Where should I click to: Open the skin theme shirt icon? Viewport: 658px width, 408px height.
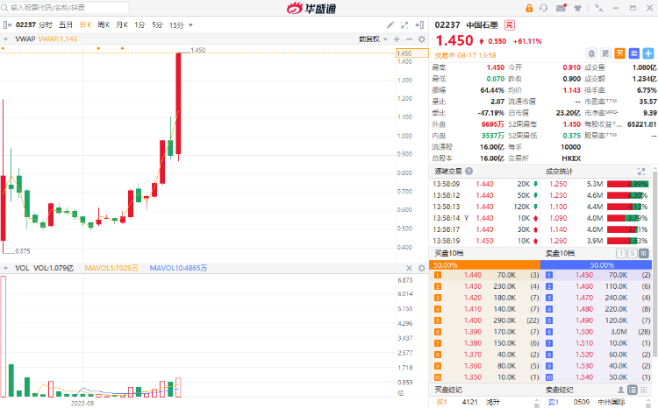577,8
